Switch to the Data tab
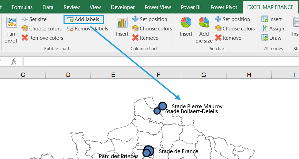299x159 pixels. [x=48, y=7]
